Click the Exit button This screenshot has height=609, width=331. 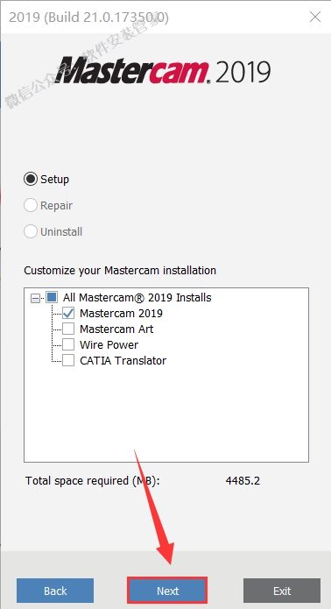click(x=282, y=591)
